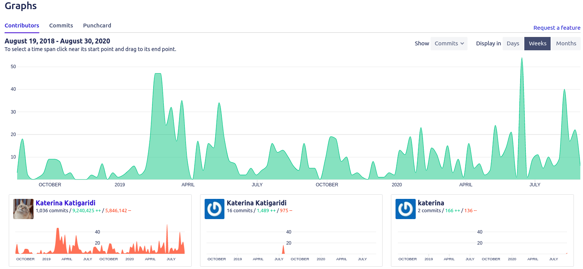Click the default avatar icon on the middle contributor card
Viewport: 583px width, 269px height.
click(215, 209)
